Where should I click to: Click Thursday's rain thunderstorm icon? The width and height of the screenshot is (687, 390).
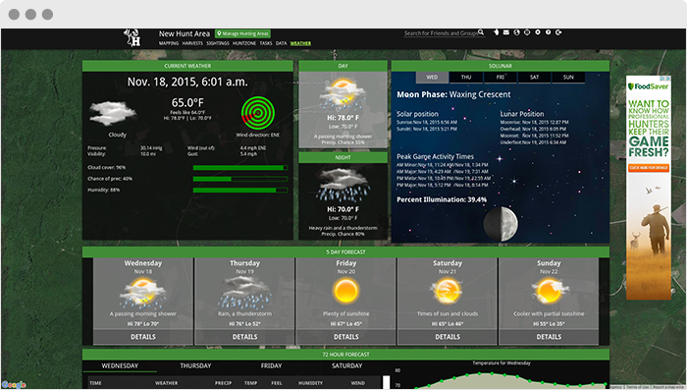[x=245, y=293]
